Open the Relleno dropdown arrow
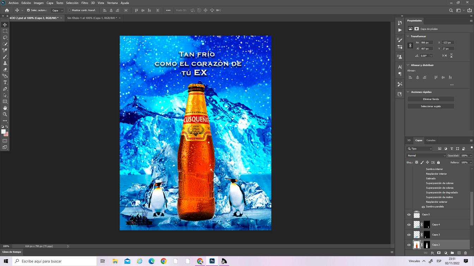 471,163
